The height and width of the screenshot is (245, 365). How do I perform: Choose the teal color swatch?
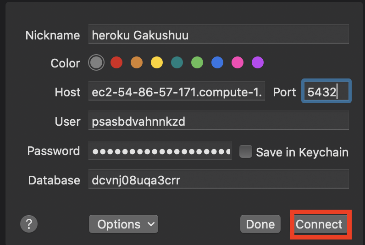[x=177, y=62]
